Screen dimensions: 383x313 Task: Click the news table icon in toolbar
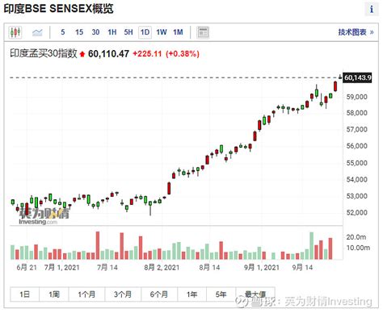tap(203, 32)
